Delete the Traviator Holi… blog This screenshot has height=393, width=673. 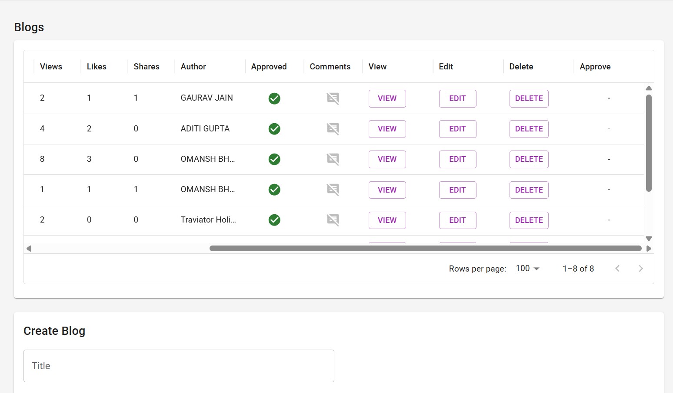pyautogui.click(x=529, y=220)
